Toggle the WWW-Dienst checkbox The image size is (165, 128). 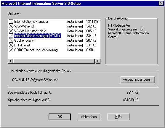pos(11,26)
